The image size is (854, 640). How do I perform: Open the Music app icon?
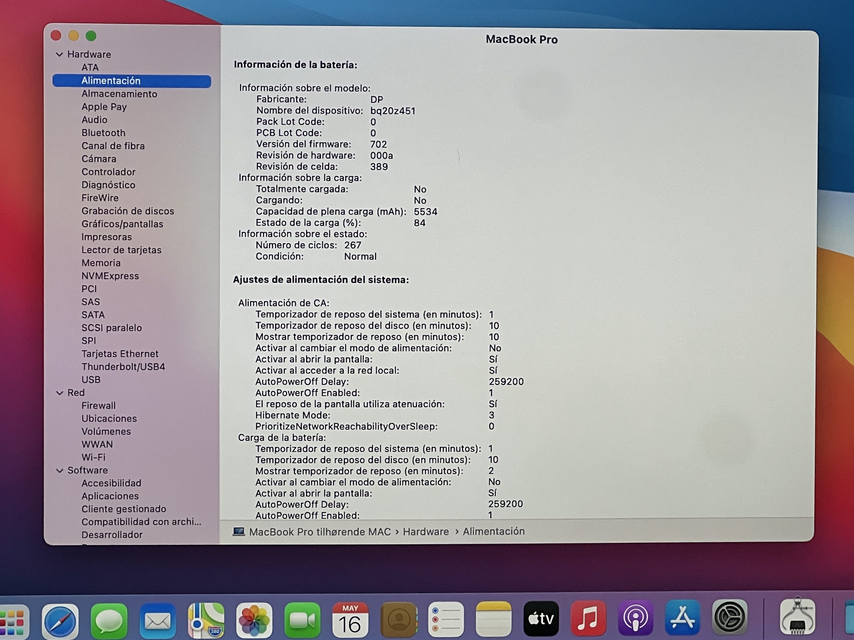coord(588,618)
